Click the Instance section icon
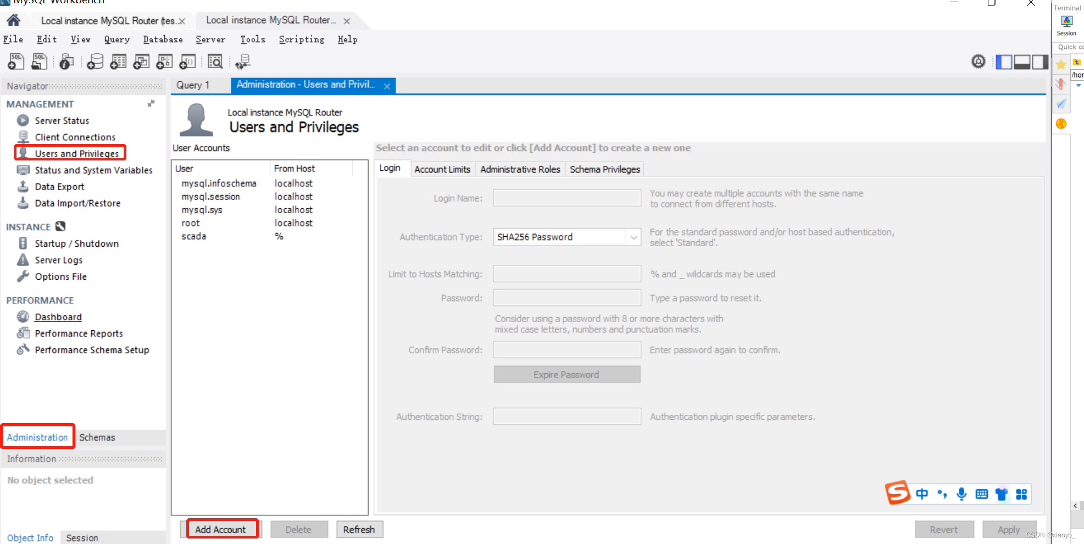The width and height of the screenshot is (1084, 544). point(60,226)
